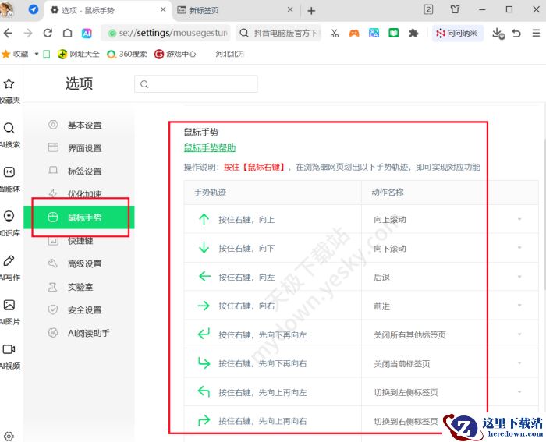546x442 pixels.
Task: Open 知识库 sidebar icon
Action: (9, 223)
